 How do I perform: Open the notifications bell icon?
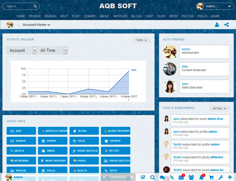[x=202, y=177]
